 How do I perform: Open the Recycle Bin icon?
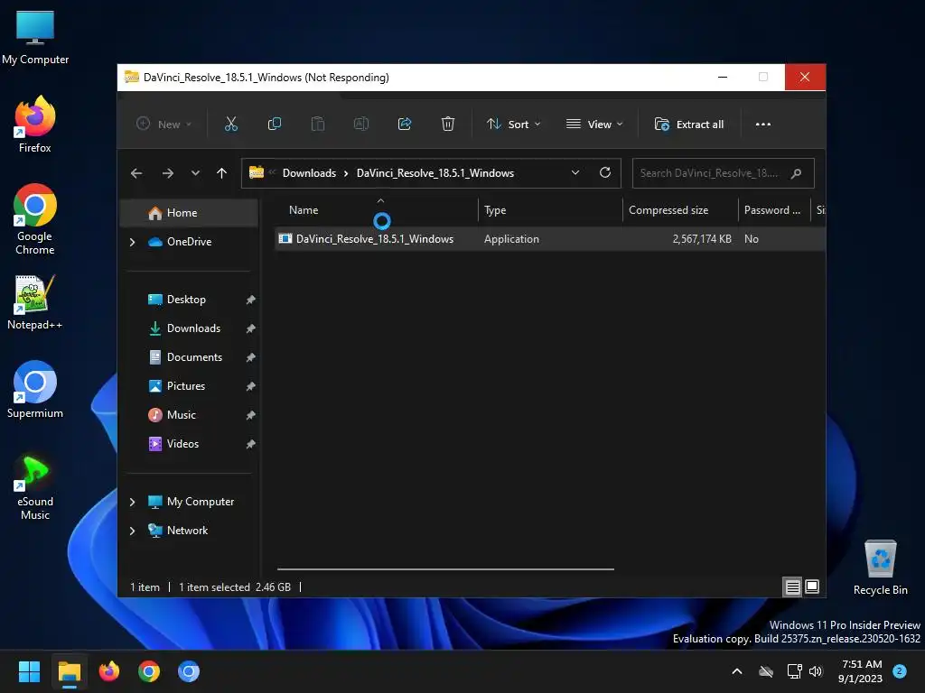point(880,568)
